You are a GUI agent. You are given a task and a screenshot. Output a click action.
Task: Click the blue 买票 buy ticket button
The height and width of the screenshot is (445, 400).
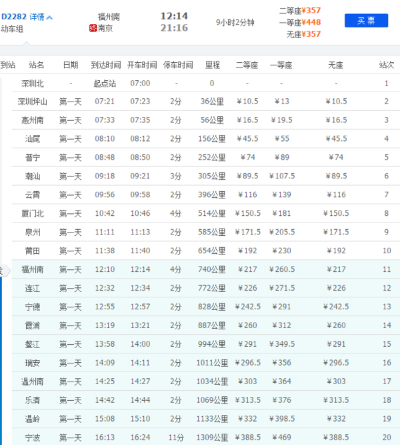tap(366, 21)
